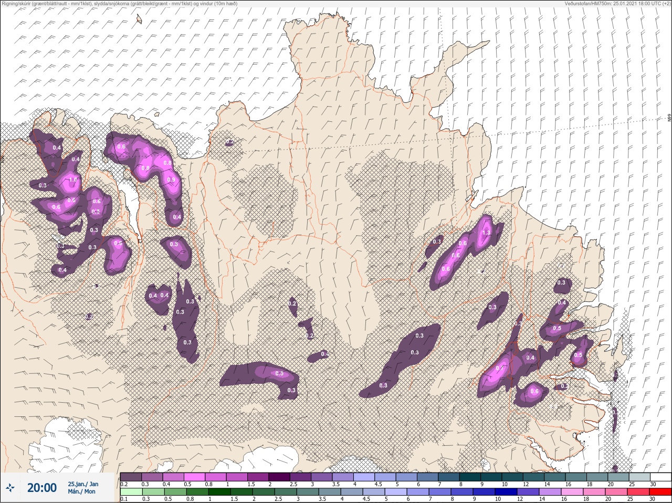Click the 1.3 precipitation value on the map
The image size is (672, 503).
coord(486,233)
